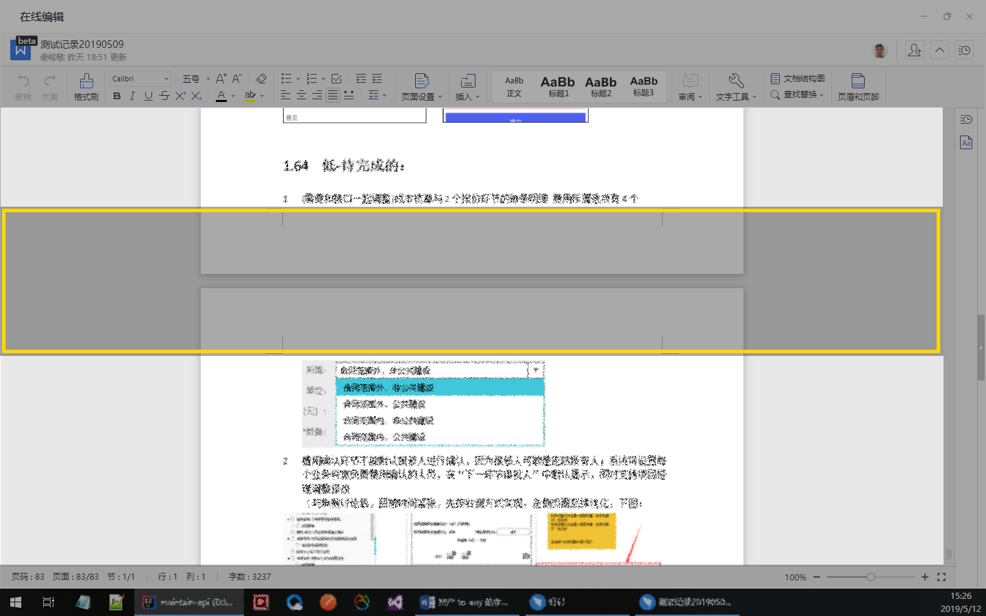
Task: Collapse the ribbon with the up chevron
Action: 939,50
